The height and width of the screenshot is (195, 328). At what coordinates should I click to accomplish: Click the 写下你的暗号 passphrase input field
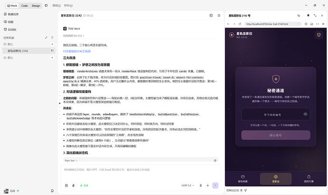[x=276, y=114]
